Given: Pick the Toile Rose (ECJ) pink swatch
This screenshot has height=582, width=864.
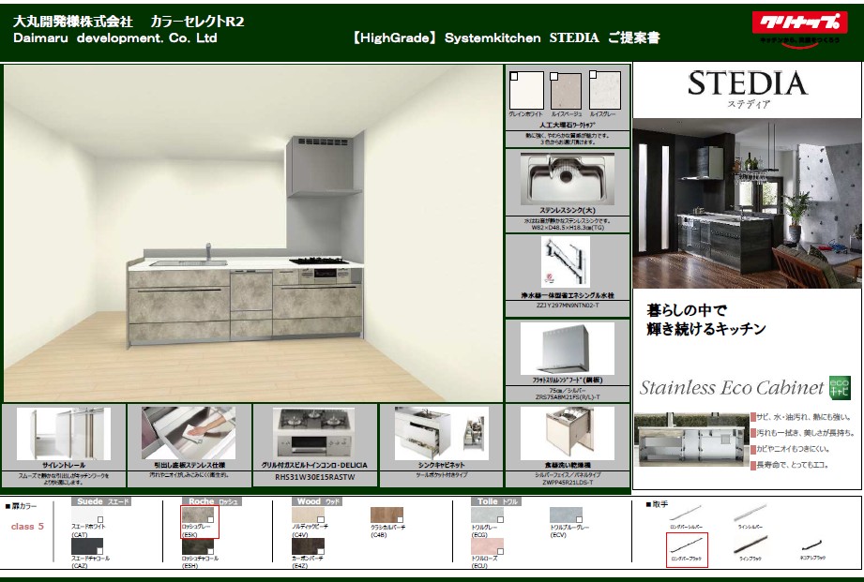Looking at the screenshot, I should click(488, 545).
